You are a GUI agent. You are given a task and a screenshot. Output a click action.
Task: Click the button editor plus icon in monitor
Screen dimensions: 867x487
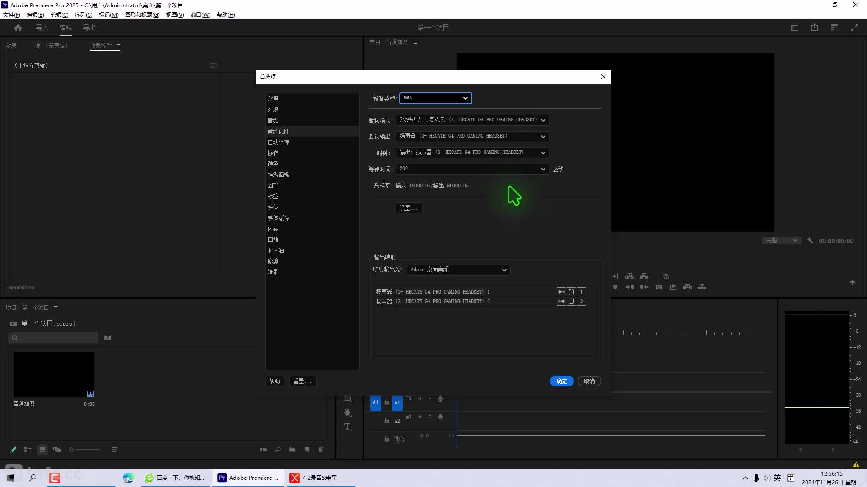[x=853, y=282]
